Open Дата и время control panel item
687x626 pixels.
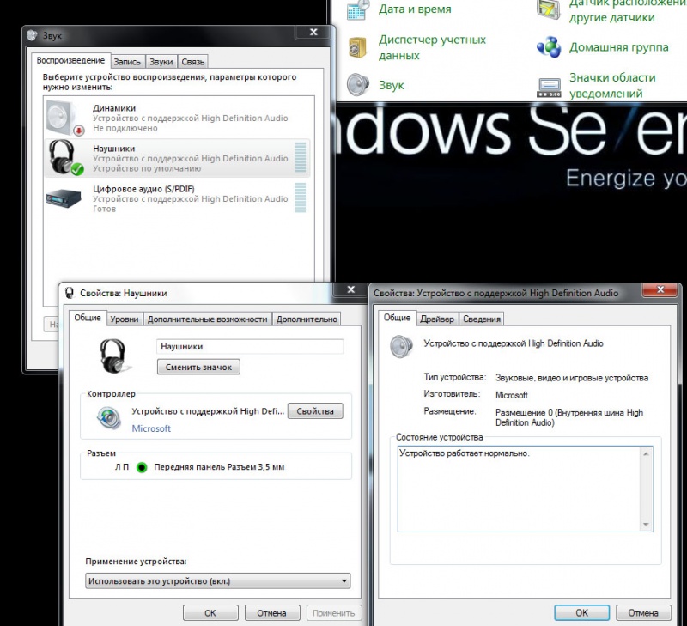(414, 9)
